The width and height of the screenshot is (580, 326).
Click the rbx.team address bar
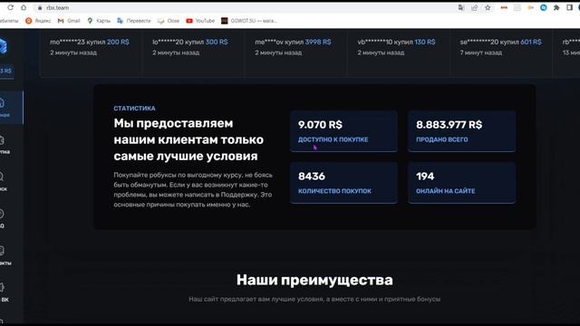[244, 8]
